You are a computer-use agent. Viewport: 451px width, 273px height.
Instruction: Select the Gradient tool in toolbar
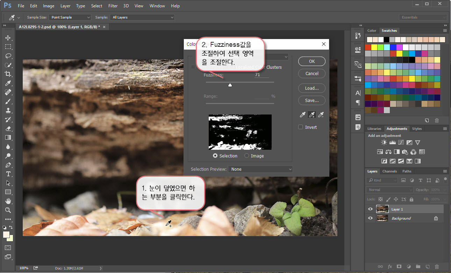(x=8, y=138)
